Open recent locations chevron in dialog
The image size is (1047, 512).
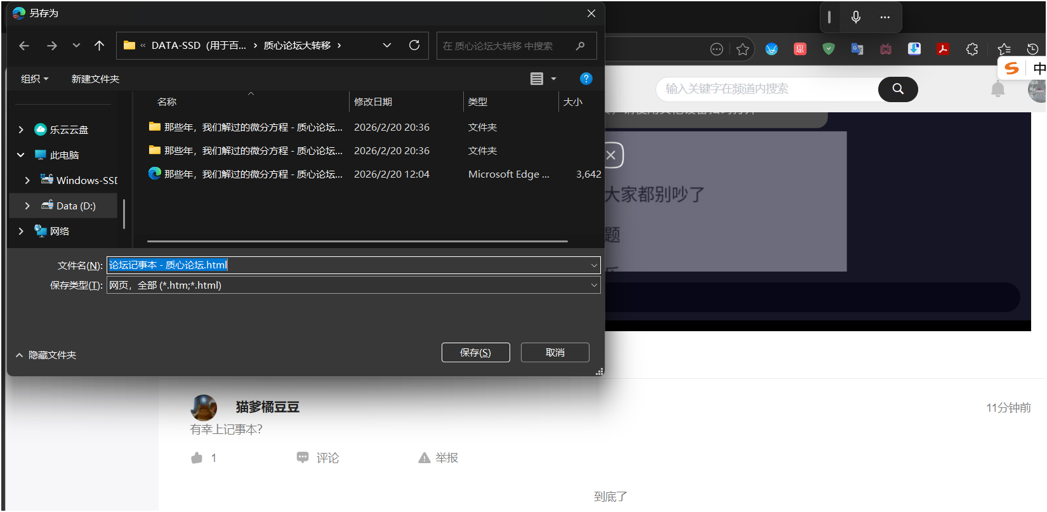(x=76, y=46)
